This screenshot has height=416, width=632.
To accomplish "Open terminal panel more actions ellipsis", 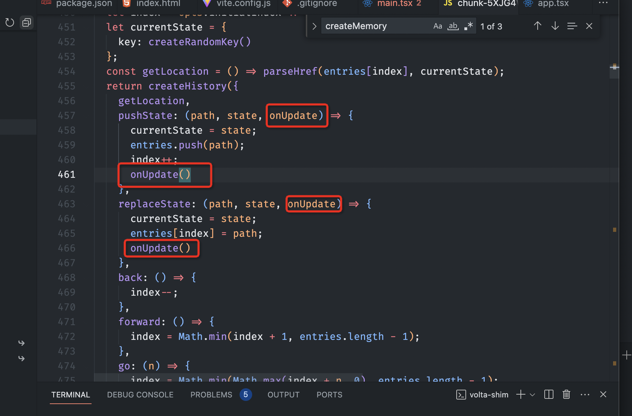I will 585,395.
